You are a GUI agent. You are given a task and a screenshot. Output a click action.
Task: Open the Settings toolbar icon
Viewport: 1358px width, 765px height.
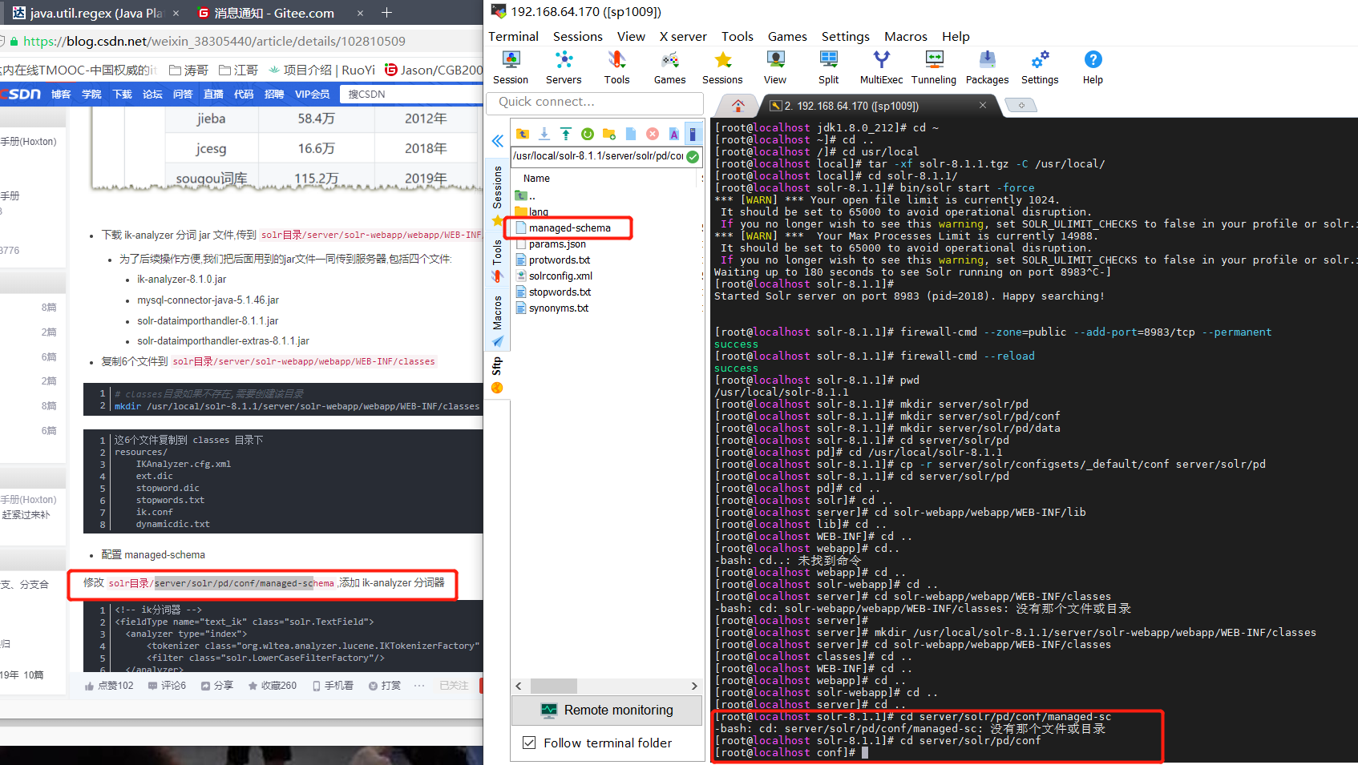point(1040,67)
